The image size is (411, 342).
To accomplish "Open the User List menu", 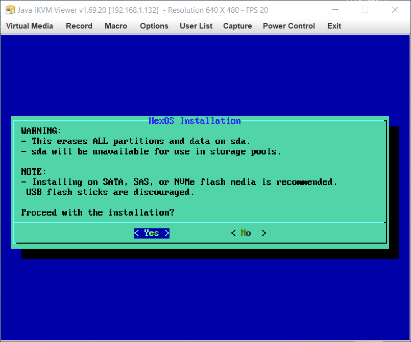I will [x=196, y=26].
